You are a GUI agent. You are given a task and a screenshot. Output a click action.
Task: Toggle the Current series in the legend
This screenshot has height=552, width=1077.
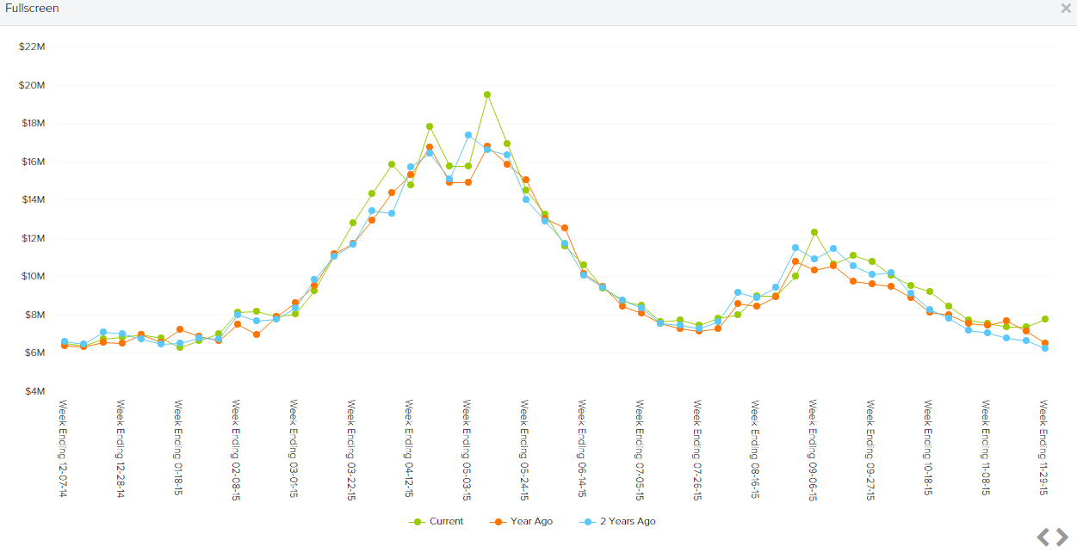(446, 521)
